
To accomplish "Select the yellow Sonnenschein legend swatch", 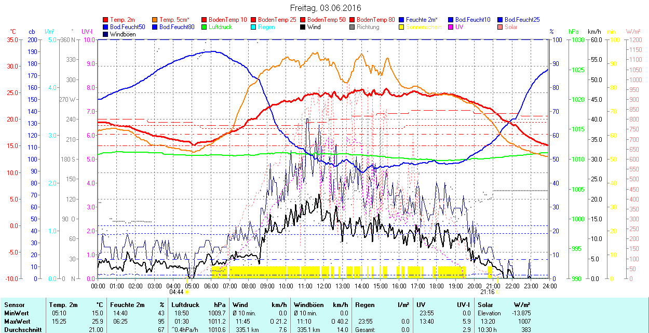I will tap(401, 27).
